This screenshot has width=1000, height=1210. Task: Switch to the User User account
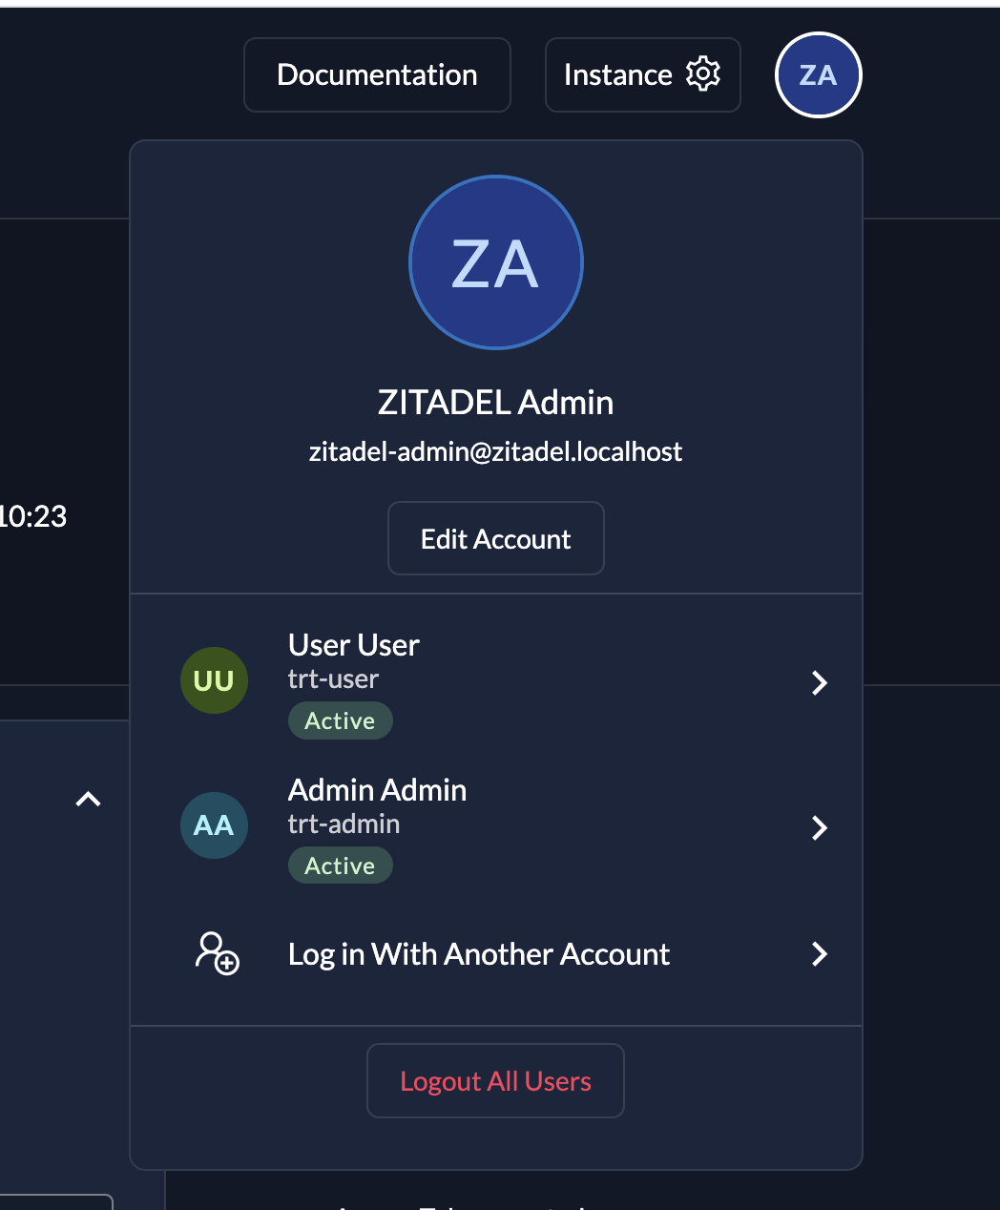click(x=354, y=646)
